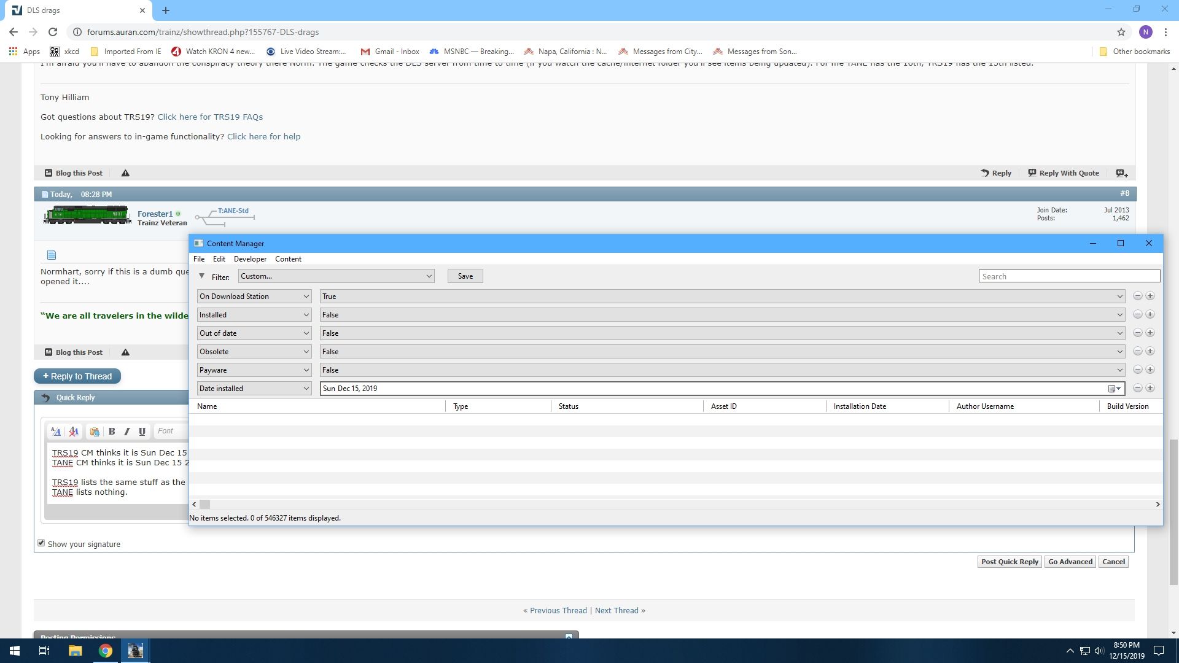Screen dimensions: 1179x663
Task: Click Post Quick Reply button
Action: click(1009, 562)
